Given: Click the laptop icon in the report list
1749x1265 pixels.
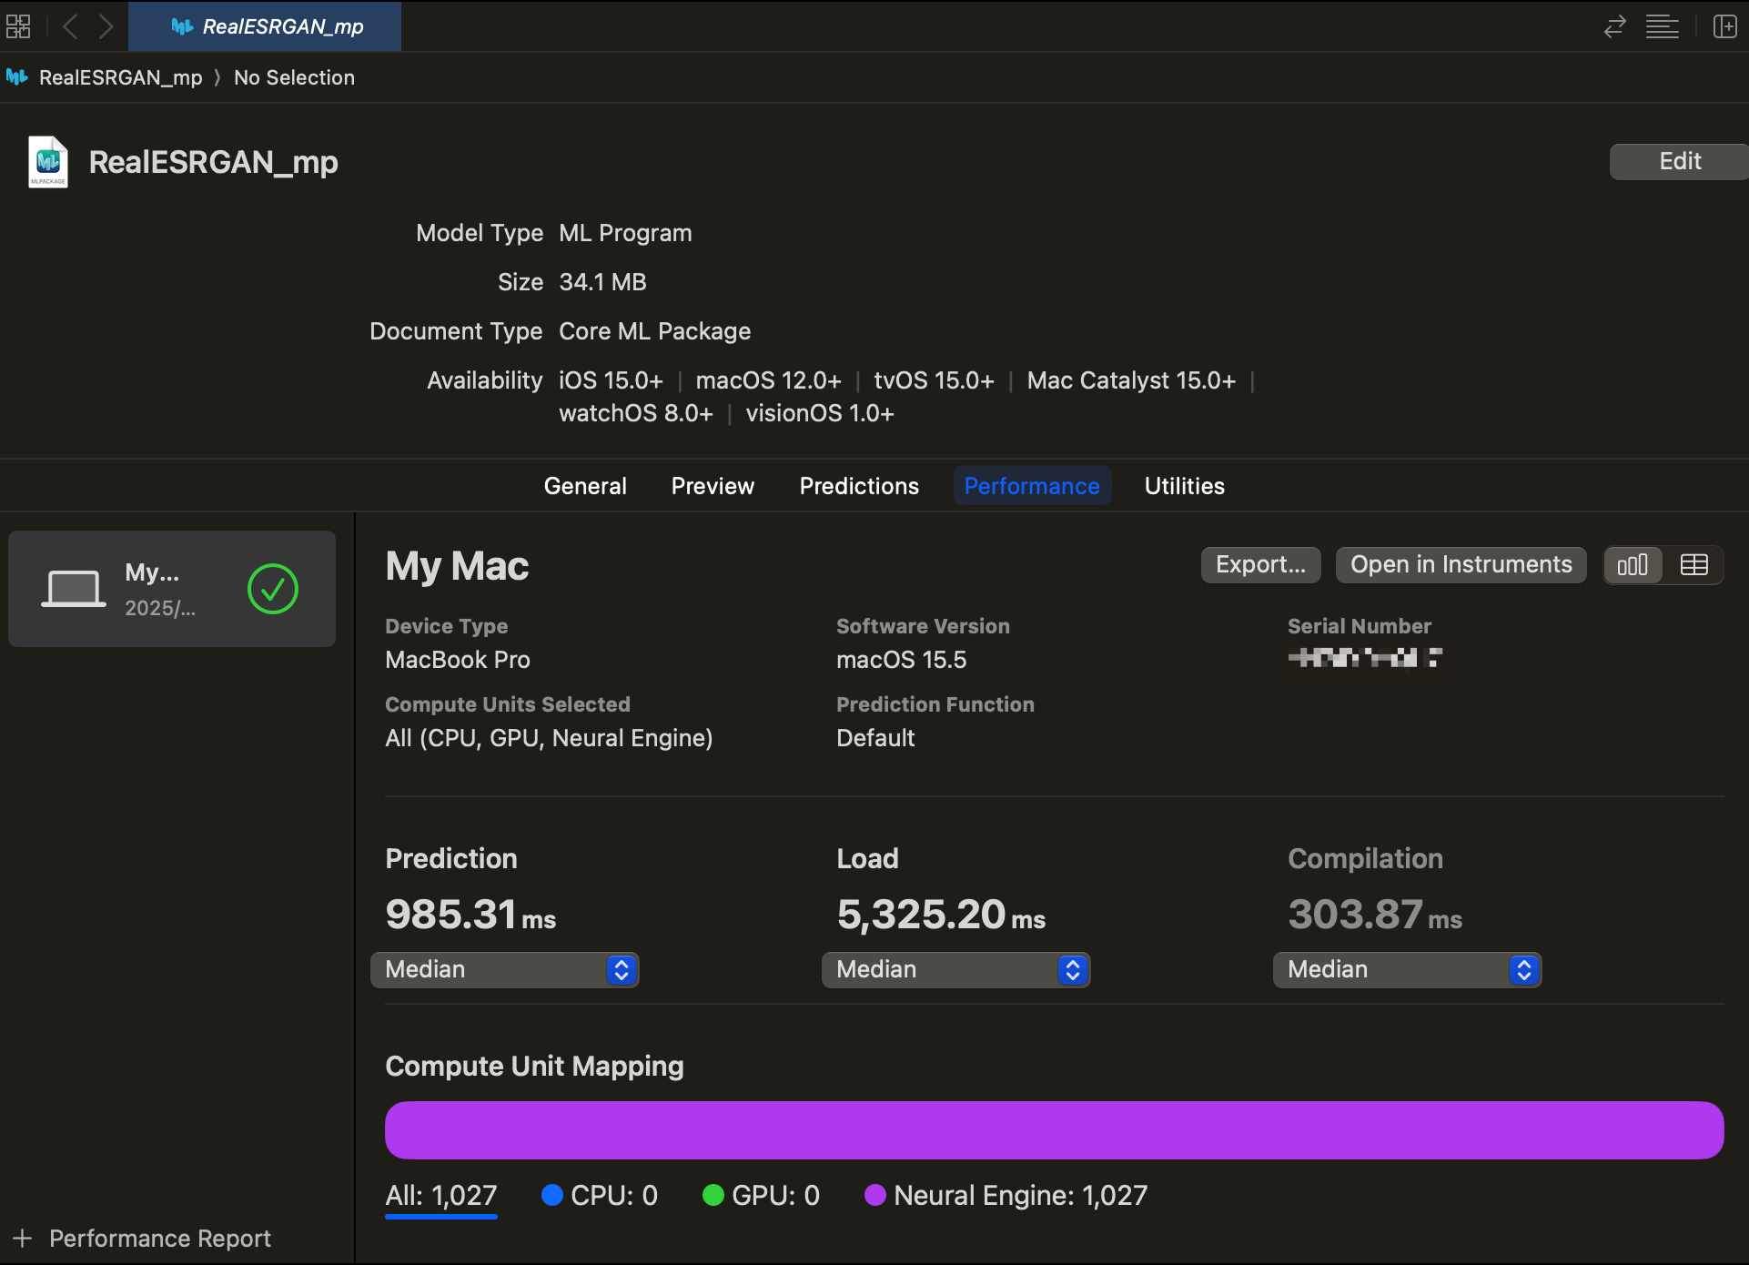Looking at the screenshot, I should pos(73,589).
